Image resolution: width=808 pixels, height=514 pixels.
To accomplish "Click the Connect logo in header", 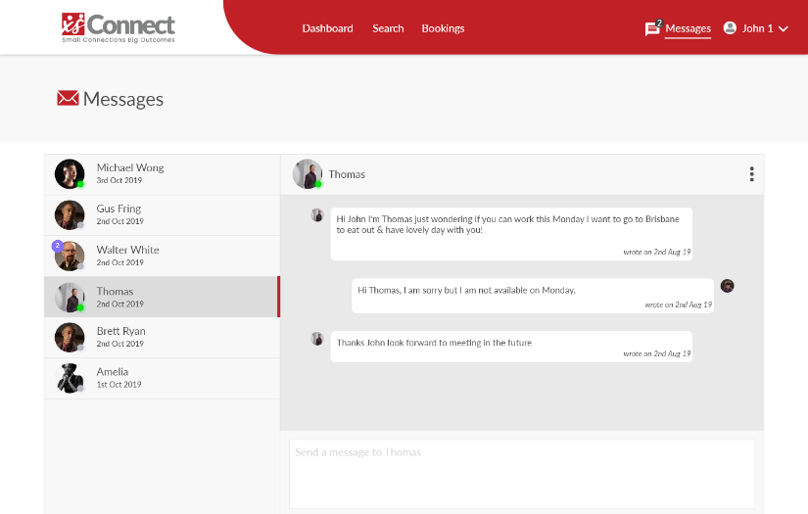I will pos(118,27).
